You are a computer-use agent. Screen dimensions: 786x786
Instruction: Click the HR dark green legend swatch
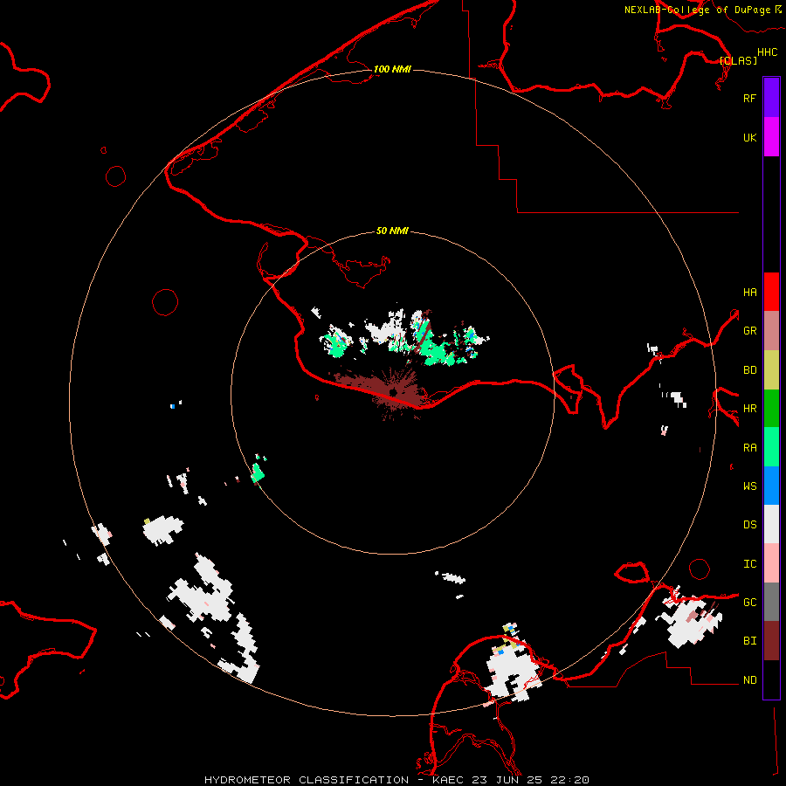771,408
